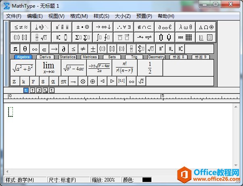Click the vertical scrollbar down arrow
The height and width of the screenshot is (186, 243).
click(x=236, y=165)
